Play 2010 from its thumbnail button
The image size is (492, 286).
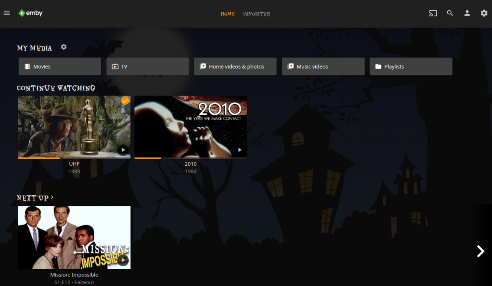coord(239,150)
